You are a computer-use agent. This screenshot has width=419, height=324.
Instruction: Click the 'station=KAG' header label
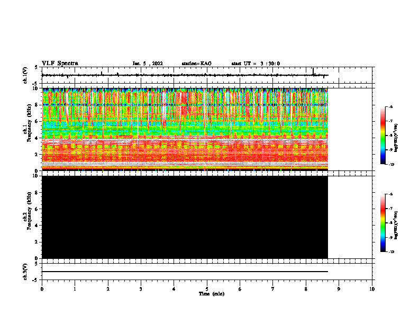click(x=197, y=64)
